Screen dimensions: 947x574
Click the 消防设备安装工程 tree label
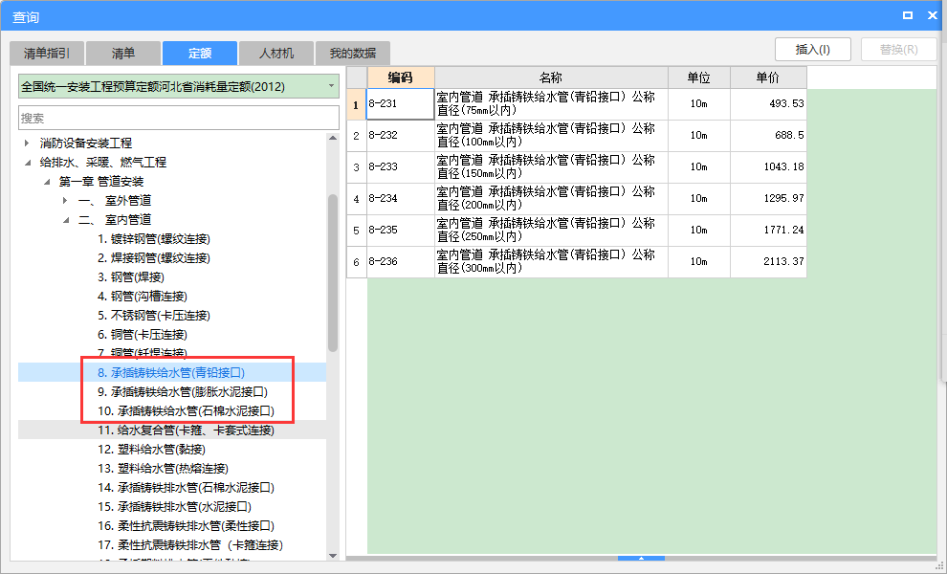(86, 143)
